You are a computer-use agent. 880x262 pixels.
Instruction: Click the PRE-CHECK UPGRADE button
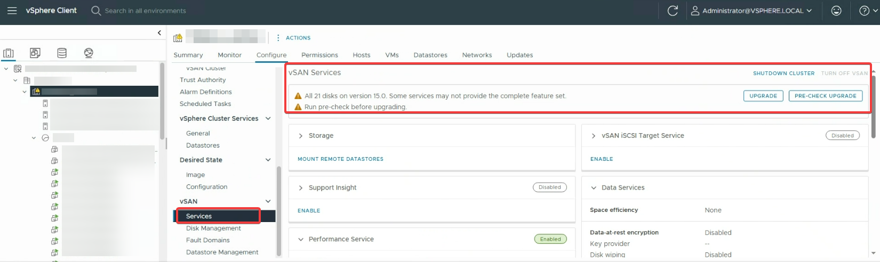tap(826, 96)
